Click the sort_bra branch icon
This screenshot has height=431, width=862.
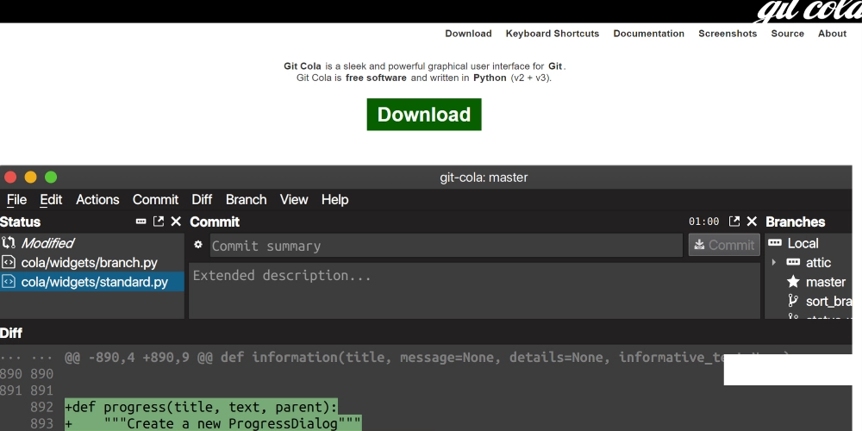click(793, 301)
